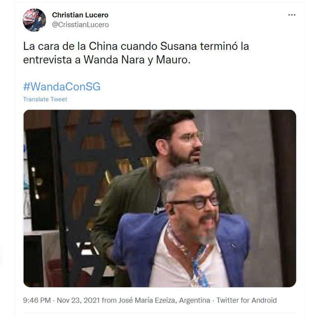Click the word 'China' in the tweet

pos(103,46)
